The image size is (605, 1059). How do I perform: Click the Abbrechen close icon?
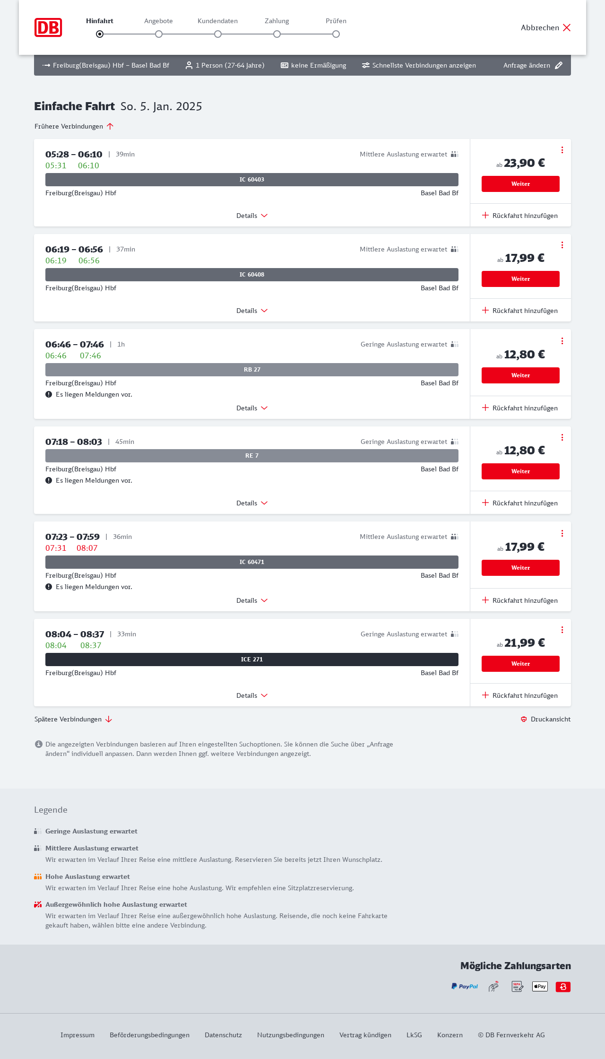coord(567,27)
